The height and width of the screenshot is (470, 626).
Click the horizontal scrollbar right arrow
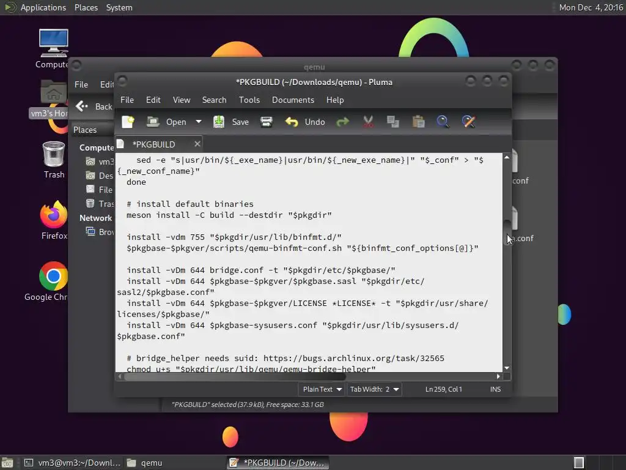498,376
